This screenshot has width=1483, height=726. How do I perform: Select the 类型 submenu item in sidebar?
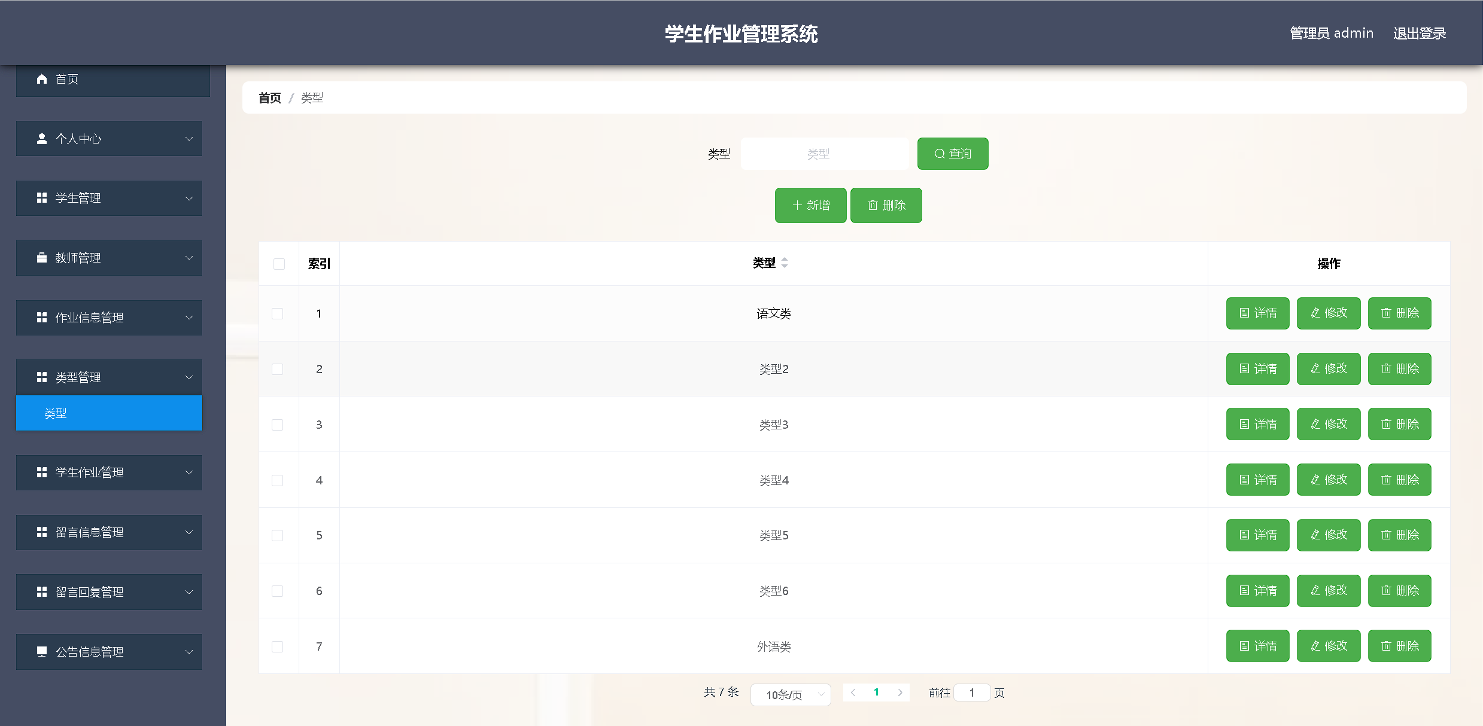(109, 413)
